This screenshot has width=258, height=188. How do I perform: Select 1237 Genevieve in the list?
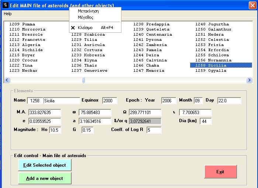pyautogui.click(x=89, y=71)
